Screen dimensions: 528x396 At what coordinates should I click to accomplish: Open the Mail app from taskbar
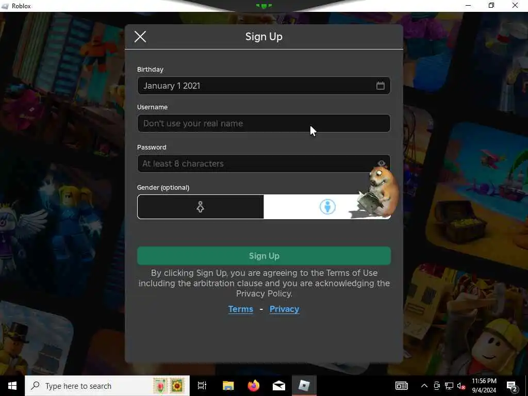(279, 386)
